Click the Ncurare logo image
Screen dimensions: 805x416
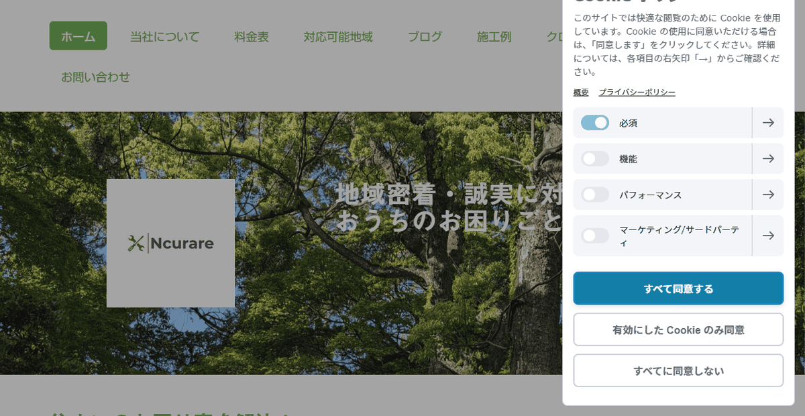(170, 243)
